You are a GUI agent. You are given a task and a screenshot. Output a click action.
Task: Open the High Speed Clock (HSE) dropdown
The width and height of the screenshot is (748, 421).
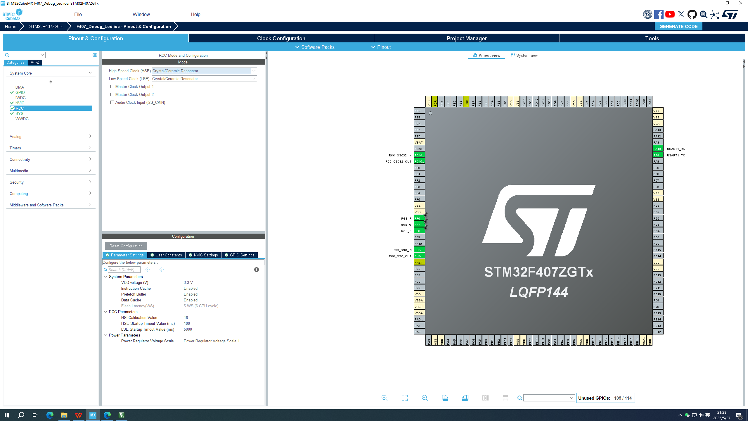(254, 71)
